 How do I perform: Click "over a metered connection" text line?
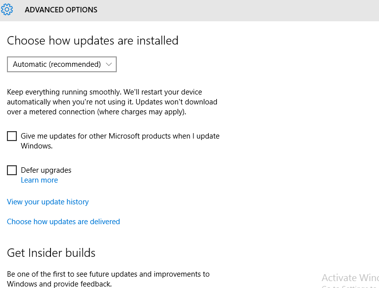coord(96,112)
